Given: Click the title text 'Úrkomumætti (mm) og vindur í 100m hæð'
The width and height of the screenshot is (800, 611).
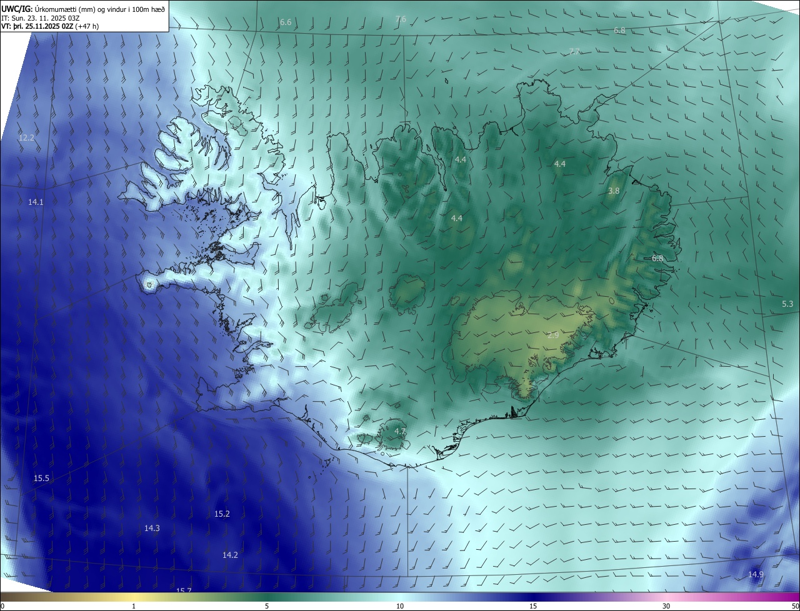Looking at the screenshot, I should pyautogui.click(x=100, y=9).
